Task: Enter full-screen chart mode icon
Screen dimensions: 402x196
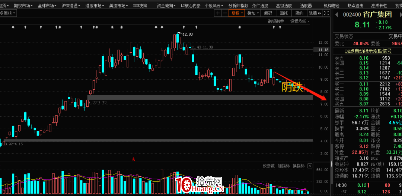Action: [x=326, y=13]
